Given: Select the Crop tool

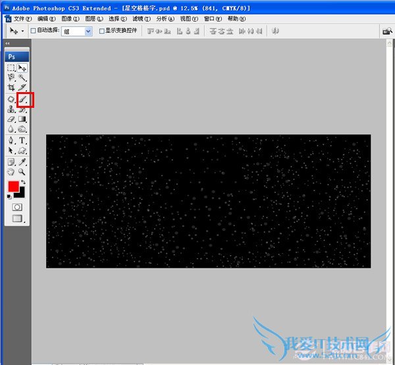Looking at the screenshot, I should tap(11, 87).
